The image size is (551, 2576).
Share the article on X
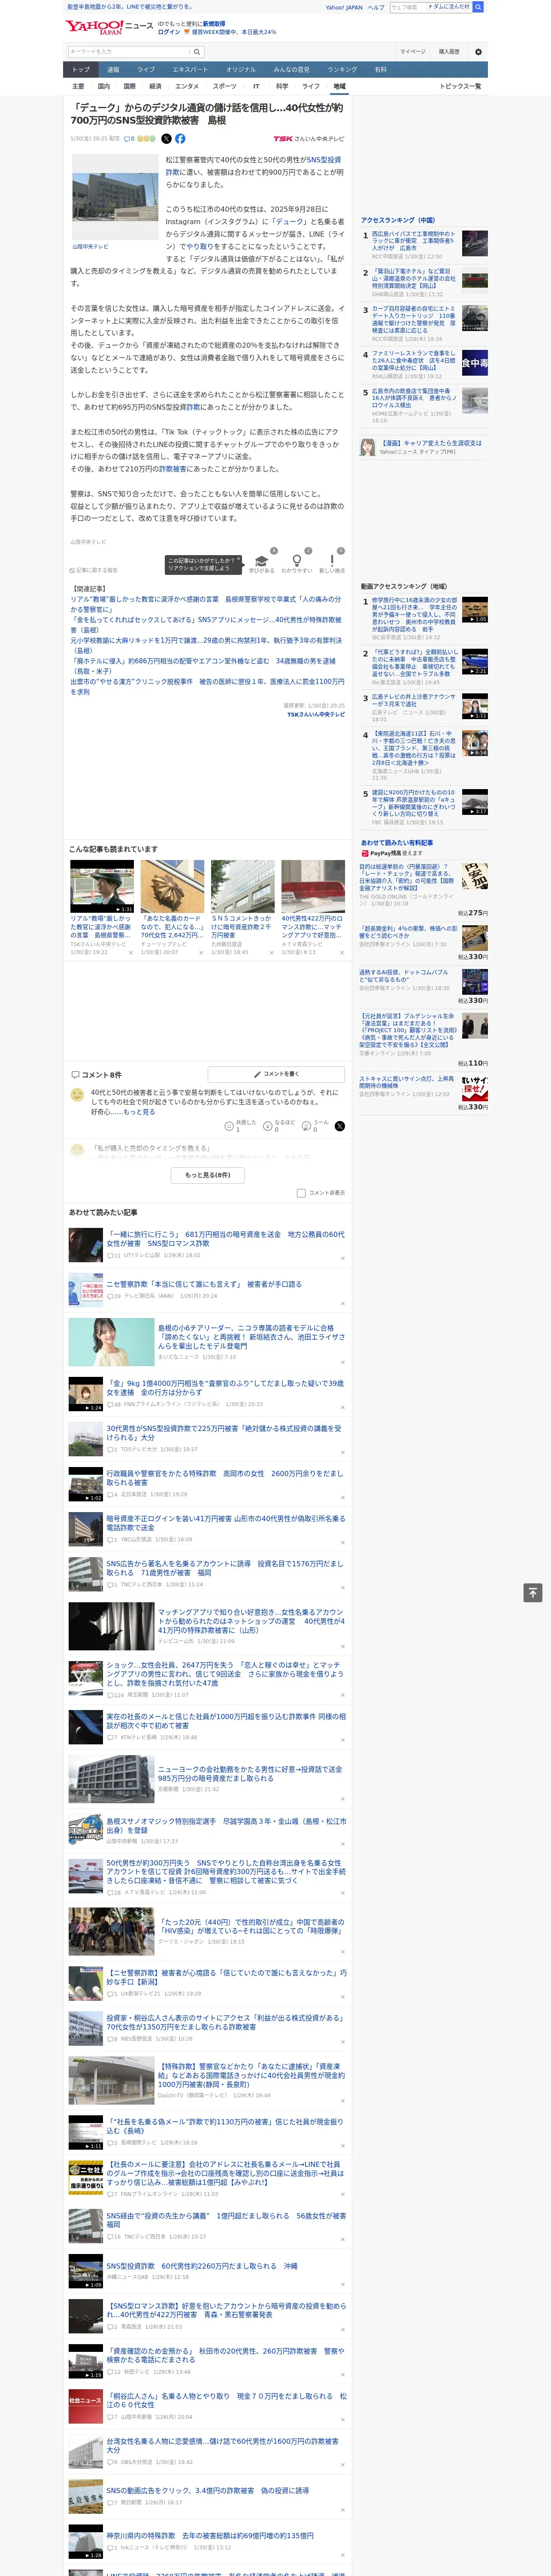[x=166, y=139]
